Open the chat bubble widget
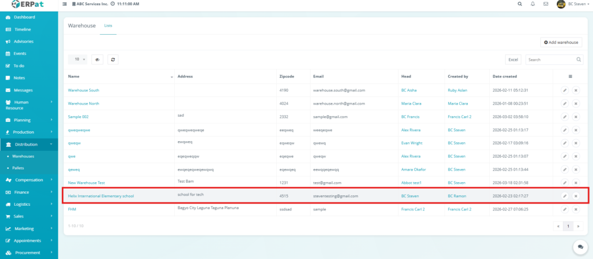This screenshot has width=593, height=259. (x=580, y=246)
